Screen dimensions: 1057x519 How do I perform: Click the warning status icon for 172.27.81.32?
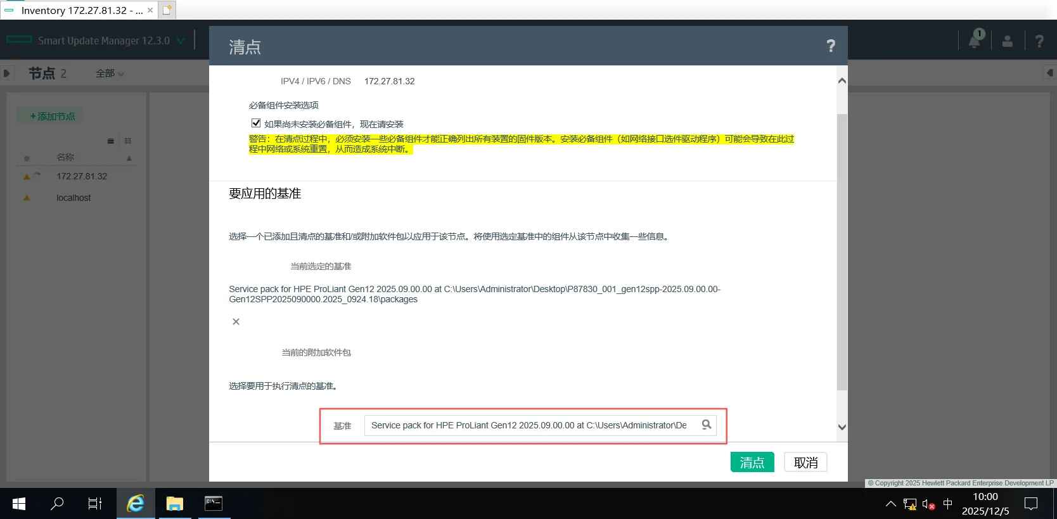click(27, 177)
